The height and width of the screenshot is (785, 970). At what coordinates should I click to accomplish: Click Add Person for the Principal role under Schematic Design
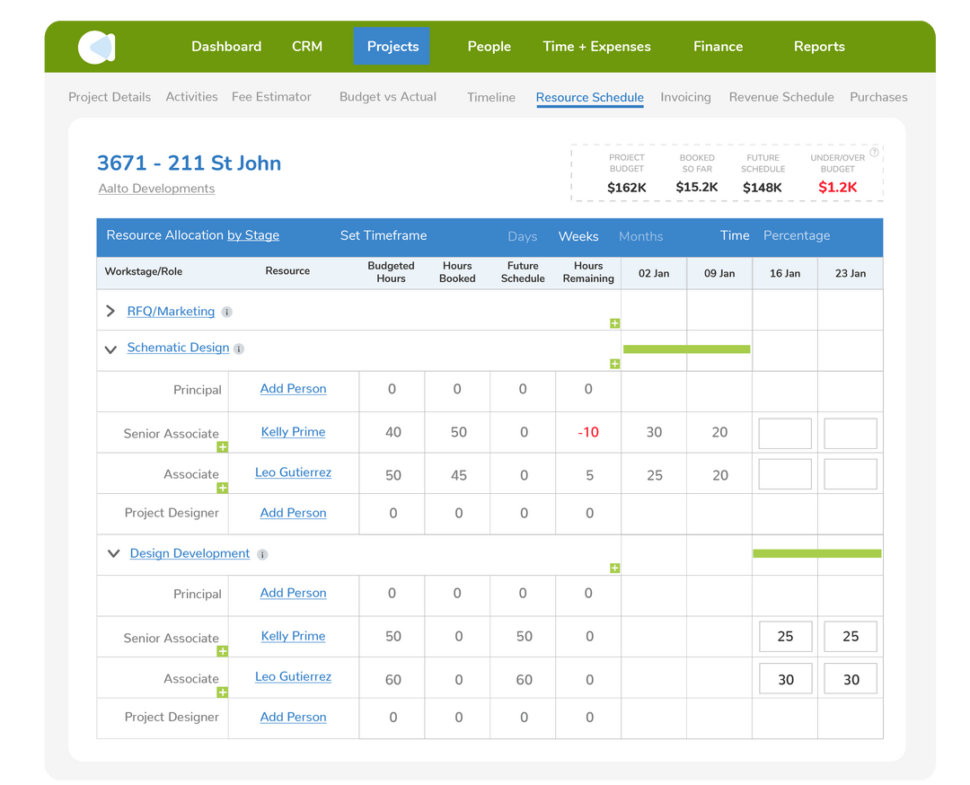coord(293,389)
